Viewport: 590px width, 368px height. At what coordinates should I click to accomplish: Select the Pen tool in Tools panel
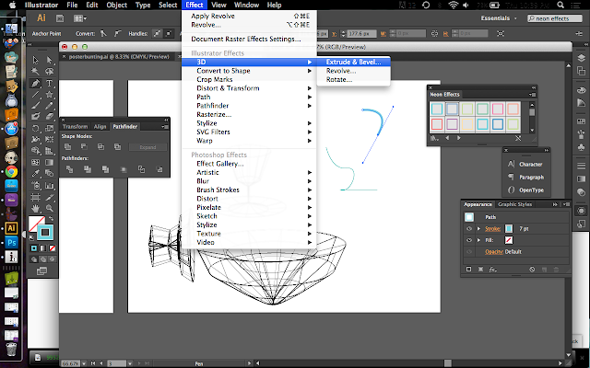click(35, 83)
